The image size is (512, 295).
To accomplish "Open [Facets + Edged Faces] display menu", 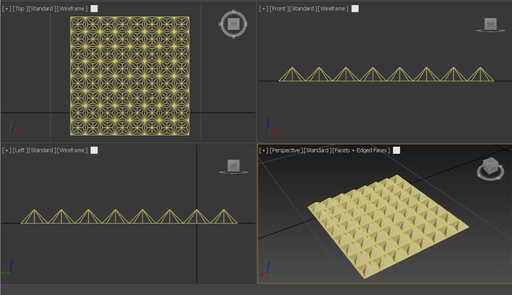I will [361, 150].
